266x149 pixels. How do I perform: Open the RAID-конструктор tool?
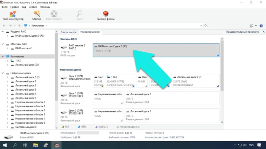[13, 15]
